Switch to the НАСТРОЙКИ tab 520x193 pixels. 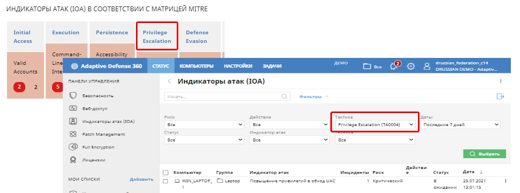coord(238,66)
